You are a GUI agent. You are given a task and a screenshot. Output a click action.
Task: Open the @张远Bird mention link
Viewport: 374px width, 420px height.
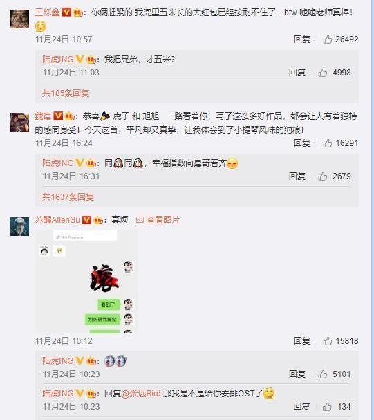[141, 394]
